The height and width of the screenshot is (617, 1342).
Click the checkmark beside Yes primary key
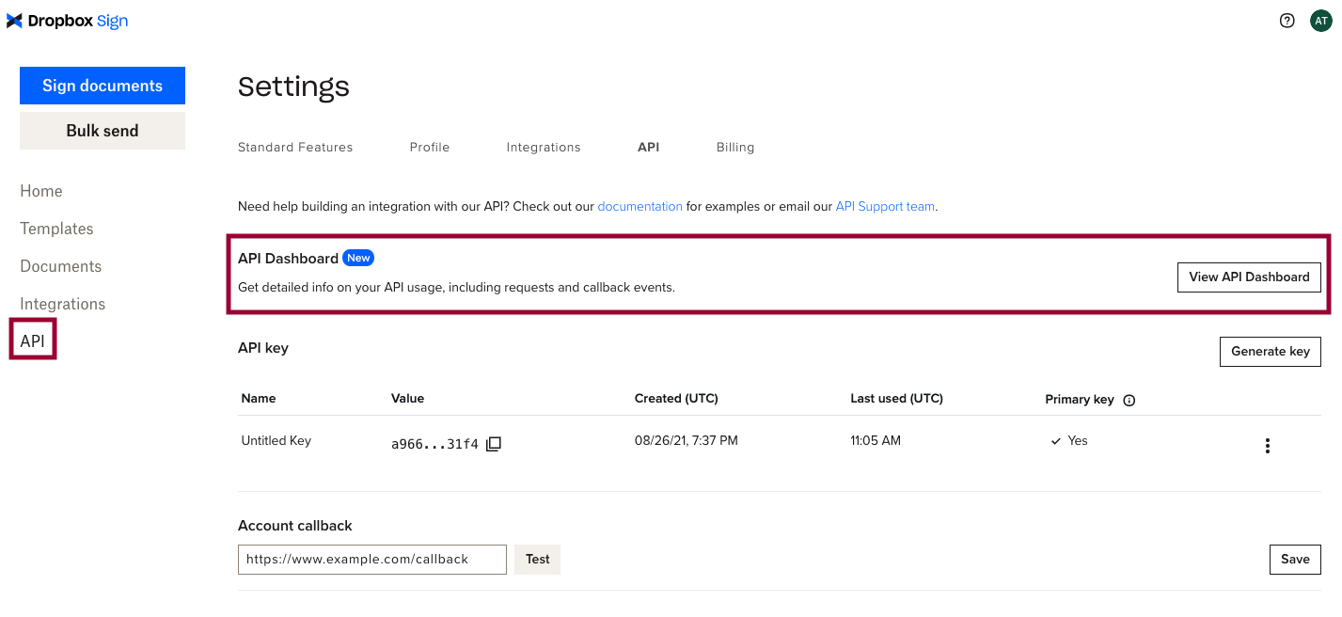tap(1056, 440)
